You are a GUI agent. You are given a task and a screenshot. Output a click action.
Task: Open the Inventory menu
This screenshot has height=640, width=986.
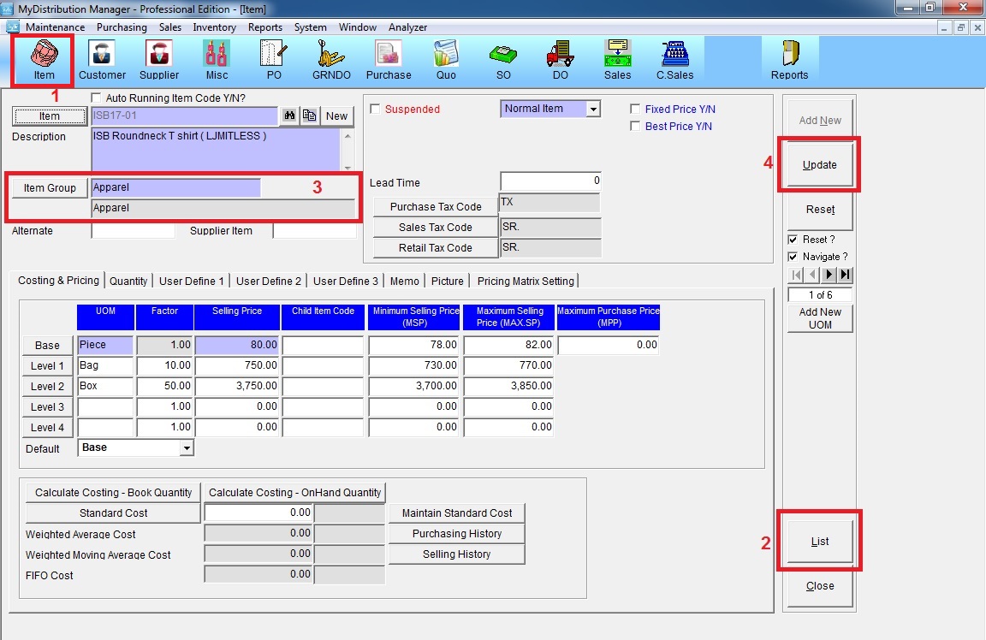click(x=214, y=27)
